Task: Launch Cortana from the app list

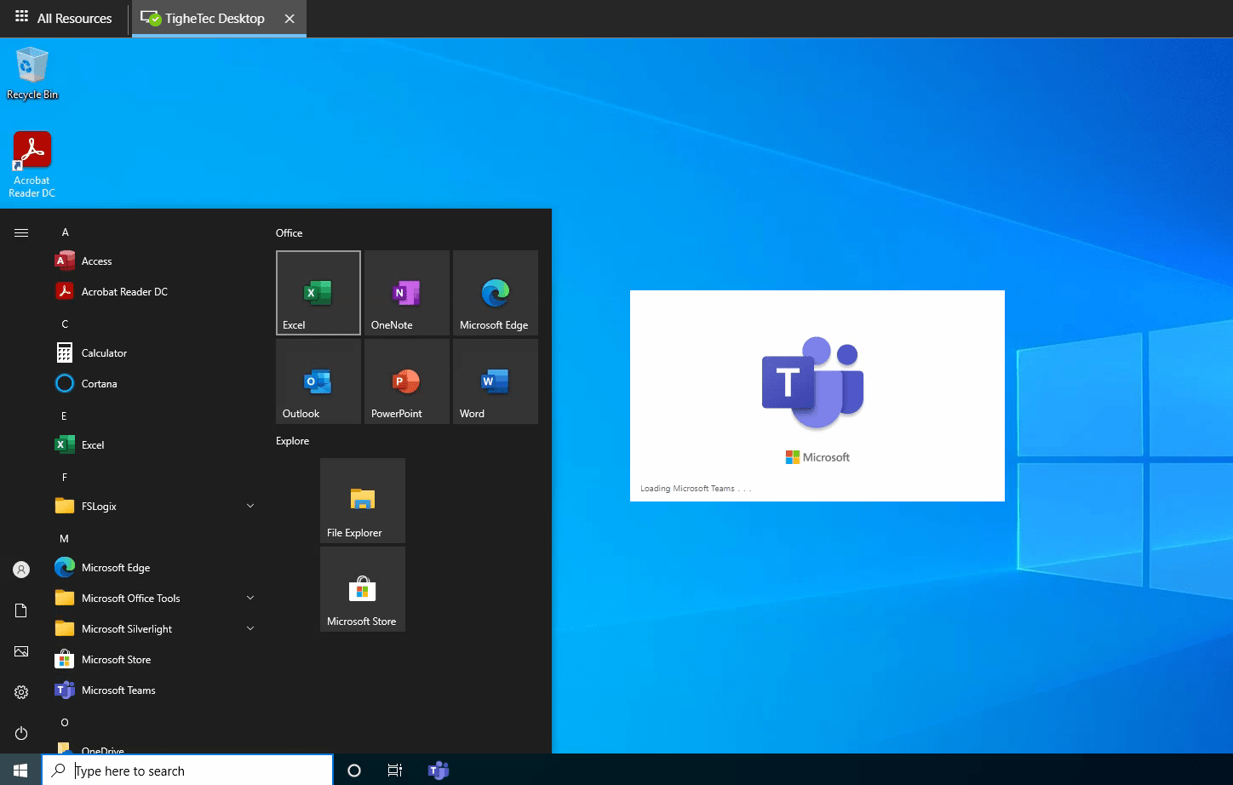Action: tap(155, 384)
